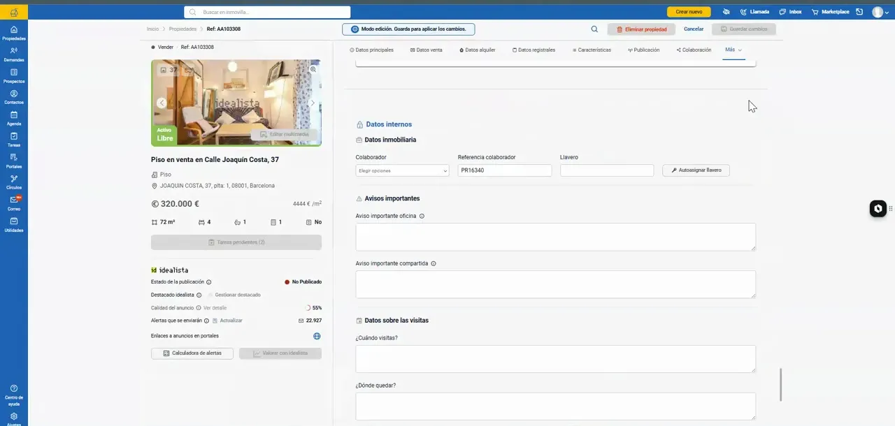Go to Inicio in the breadcrumb
Screen dimensions: 895x426
point(152,29)
